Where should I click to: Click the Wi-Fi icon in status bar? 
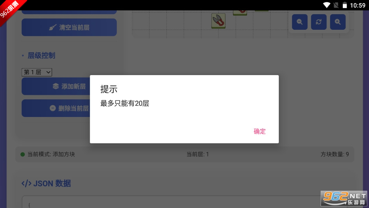pyautogui.click(x=327, y=5)
